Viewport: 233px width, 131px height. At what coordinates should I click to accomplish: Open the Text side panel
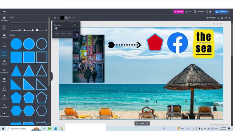tap(4, 28)
